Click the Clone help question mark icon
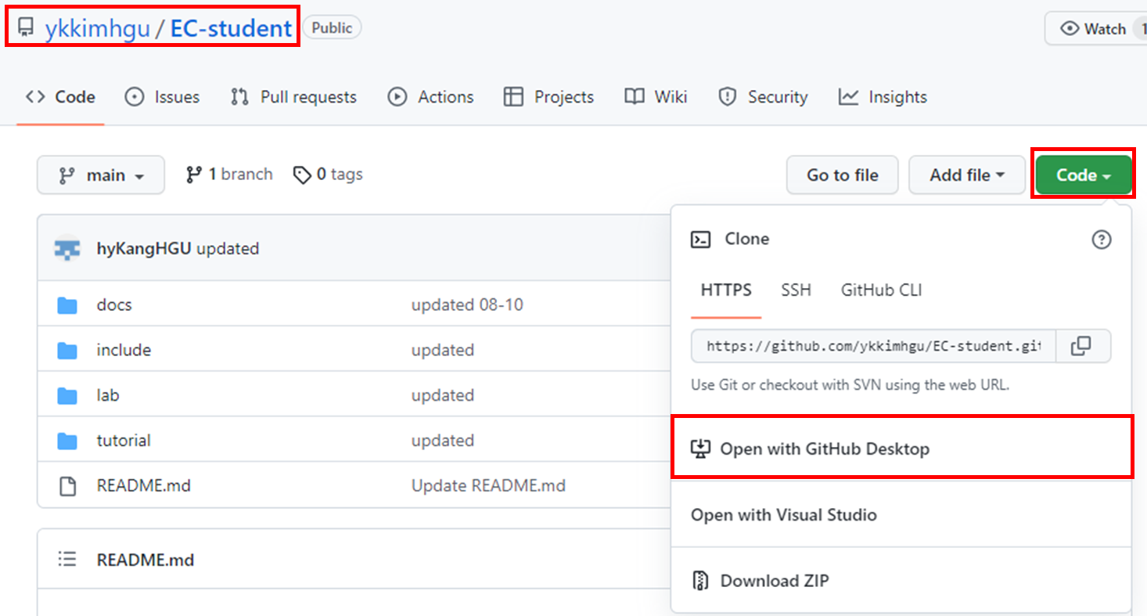The height and width of the screenshot is (616, 1147). [x=1101, y=240]
